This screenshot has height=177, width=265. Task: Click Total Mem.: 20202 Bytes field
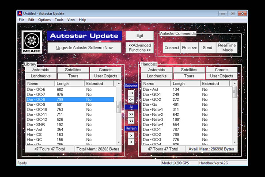(x=98, y=149)
